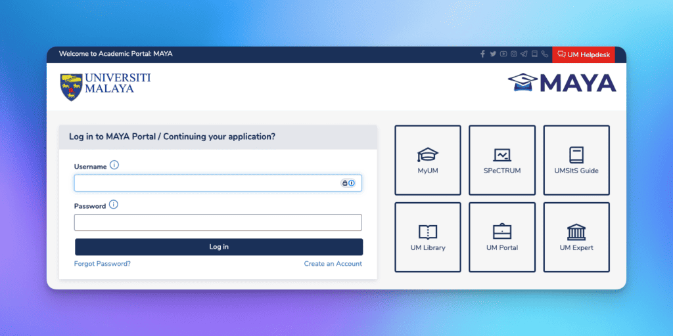This screenshot has height=336, width=673.
Task: Open the Twitter bird icon
Action: (x=493, y=54)
